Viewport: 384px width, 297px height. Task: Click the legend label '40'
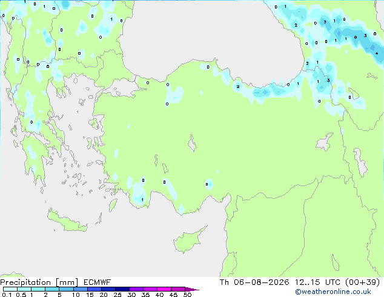(160, 295)
